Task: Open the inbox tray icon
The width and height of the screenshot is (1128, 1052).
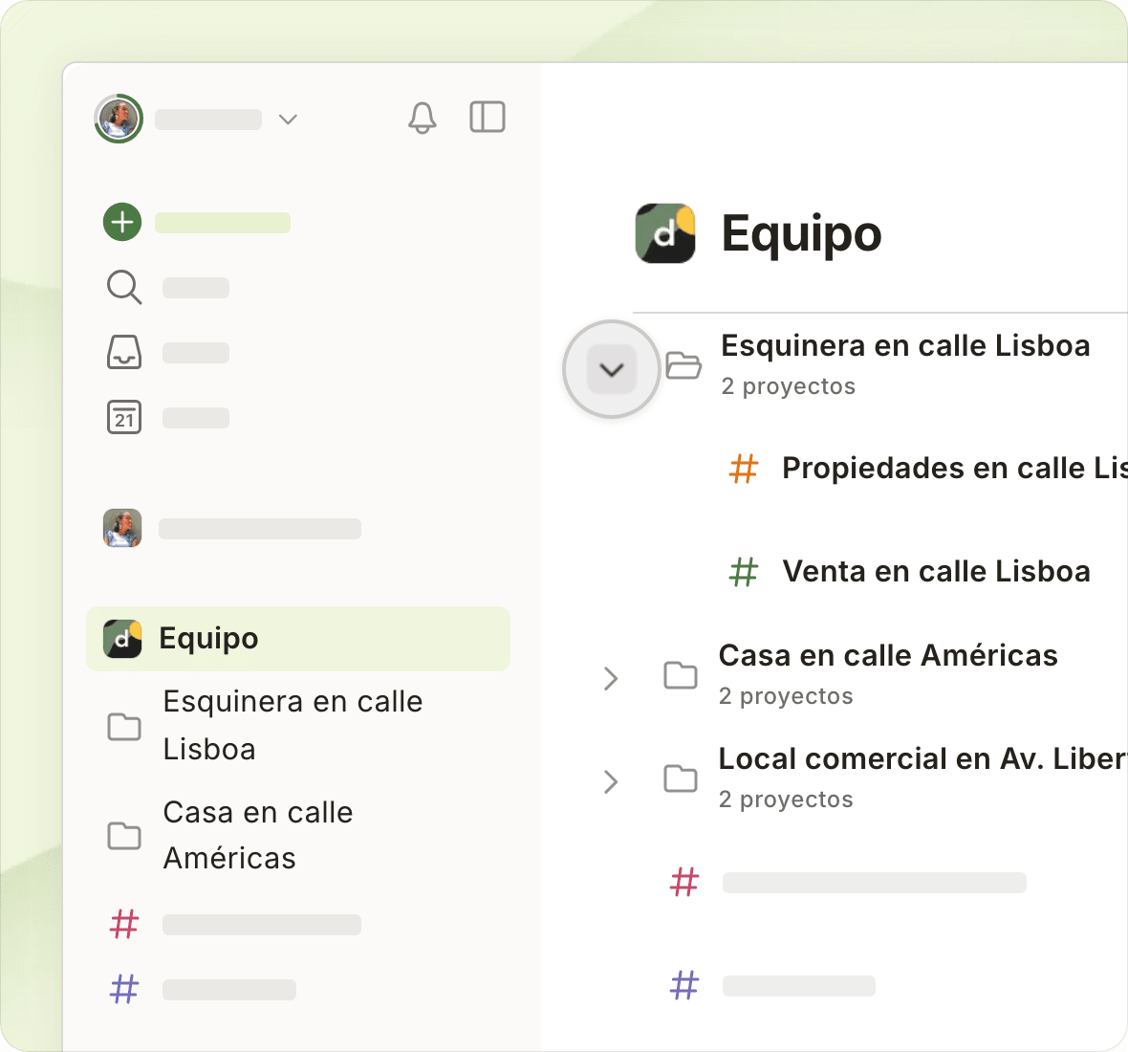Action: [123, 352]
